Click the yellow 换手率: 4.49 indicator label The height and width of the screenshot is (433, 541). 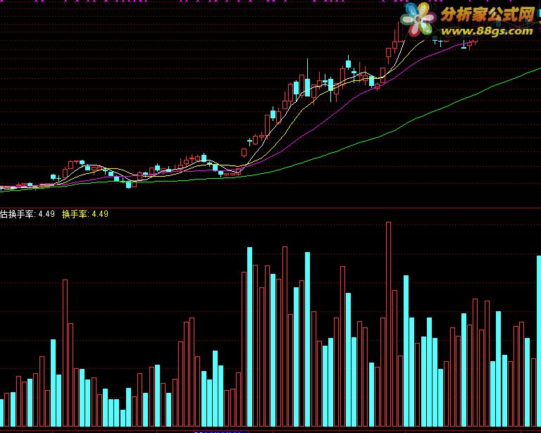(x=85, y=214)
